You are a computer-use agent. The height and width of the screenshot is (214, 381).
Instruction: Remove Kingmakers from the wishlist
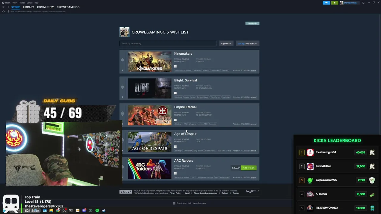[x=253, y=70]
